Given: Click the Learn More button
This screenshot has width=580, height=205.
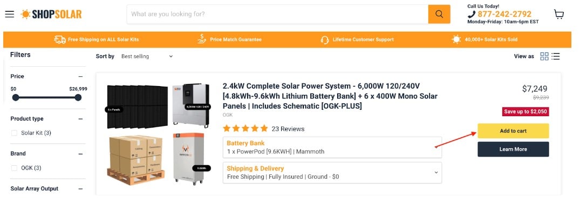Looking at the screenshot, I should tap(513, 150).
